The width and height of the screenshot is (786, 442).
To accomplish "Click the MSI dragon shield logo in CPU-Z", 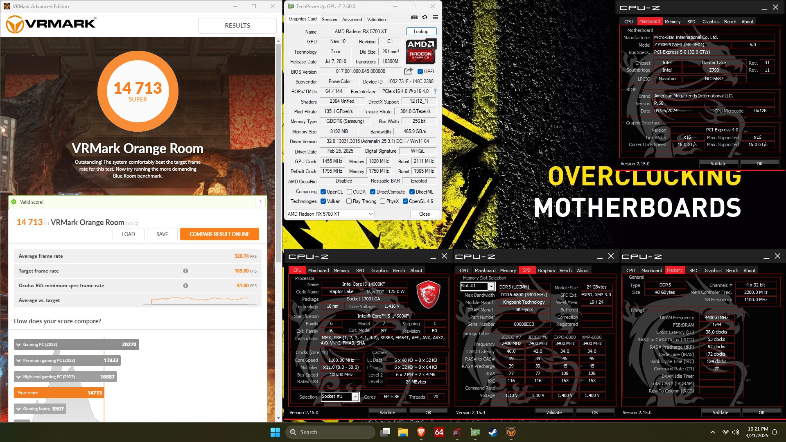I will (x=428, y=294).
